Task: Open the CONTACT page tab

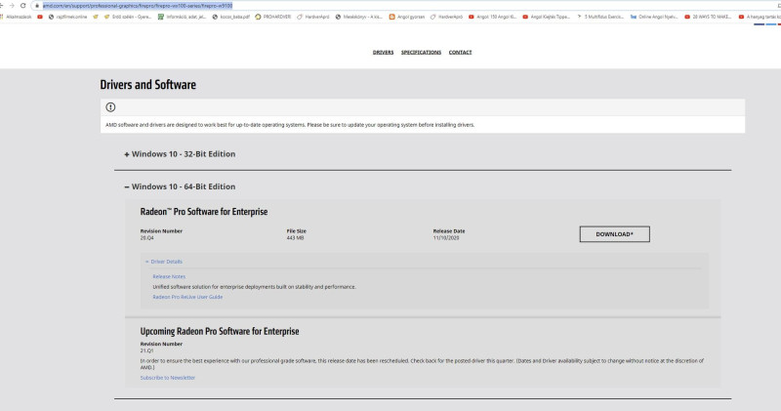Action: coord(460,52)
